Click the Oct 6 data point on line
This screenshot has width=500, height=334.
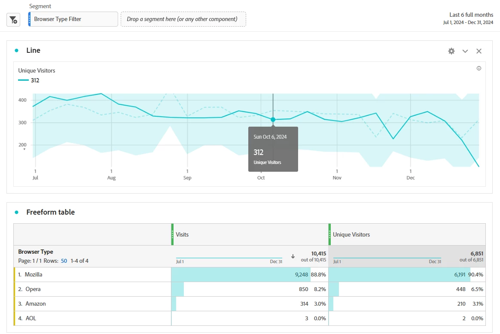(273, 119)
